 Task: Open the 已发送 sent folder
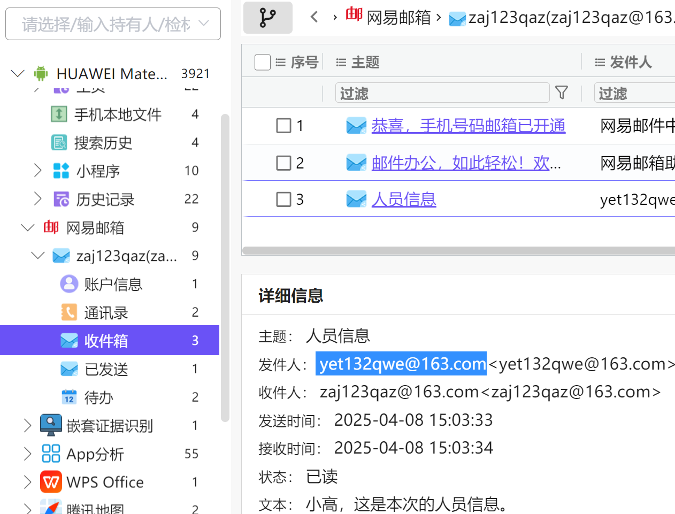point(106,369)
